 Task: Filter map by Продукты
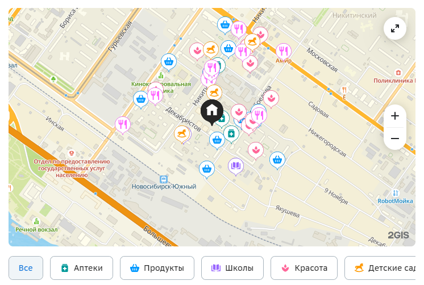(157, 268)
